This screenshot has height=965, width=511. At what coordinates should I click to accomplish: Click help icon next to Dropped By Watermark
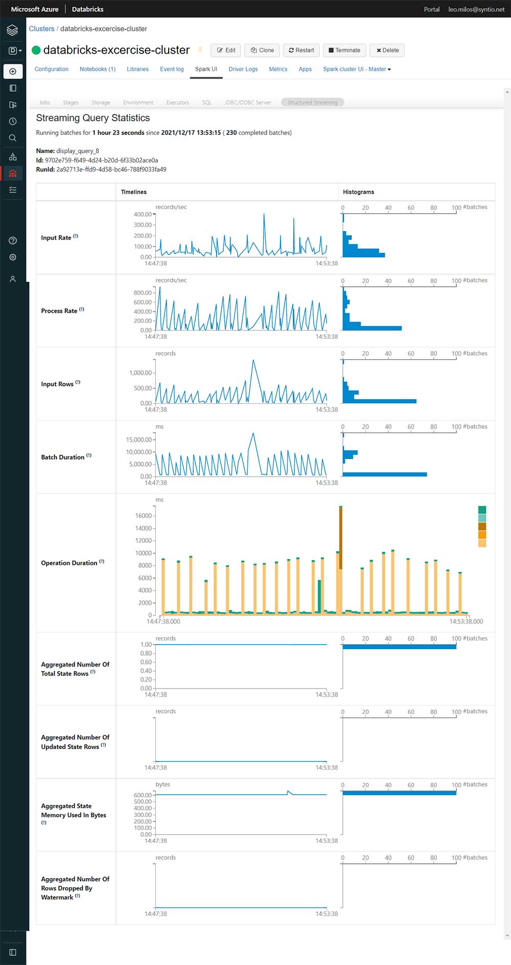pyautogui.click(x=78, y=896)
